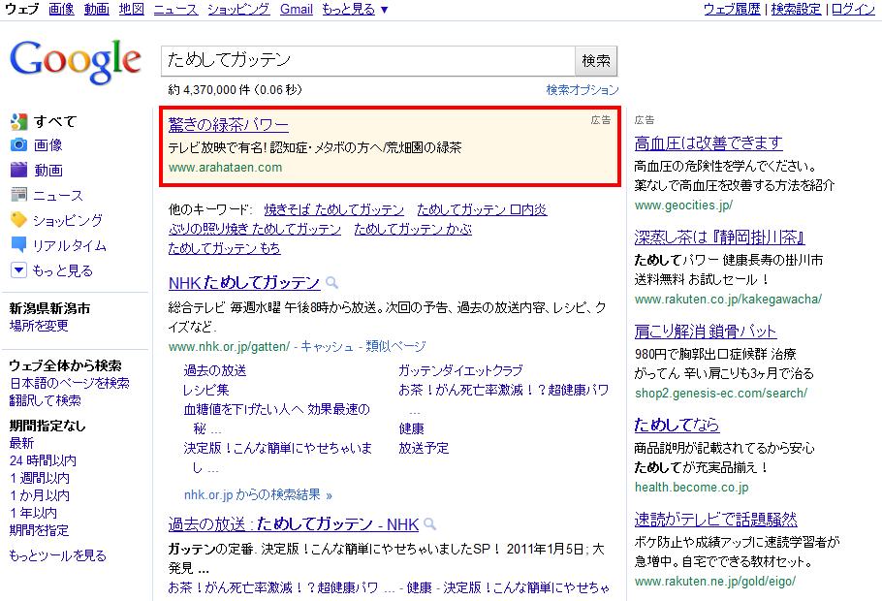The height and width of the screenshot is (601, 882).
Task: Click ログイン link
Action: tap(853, 9)
